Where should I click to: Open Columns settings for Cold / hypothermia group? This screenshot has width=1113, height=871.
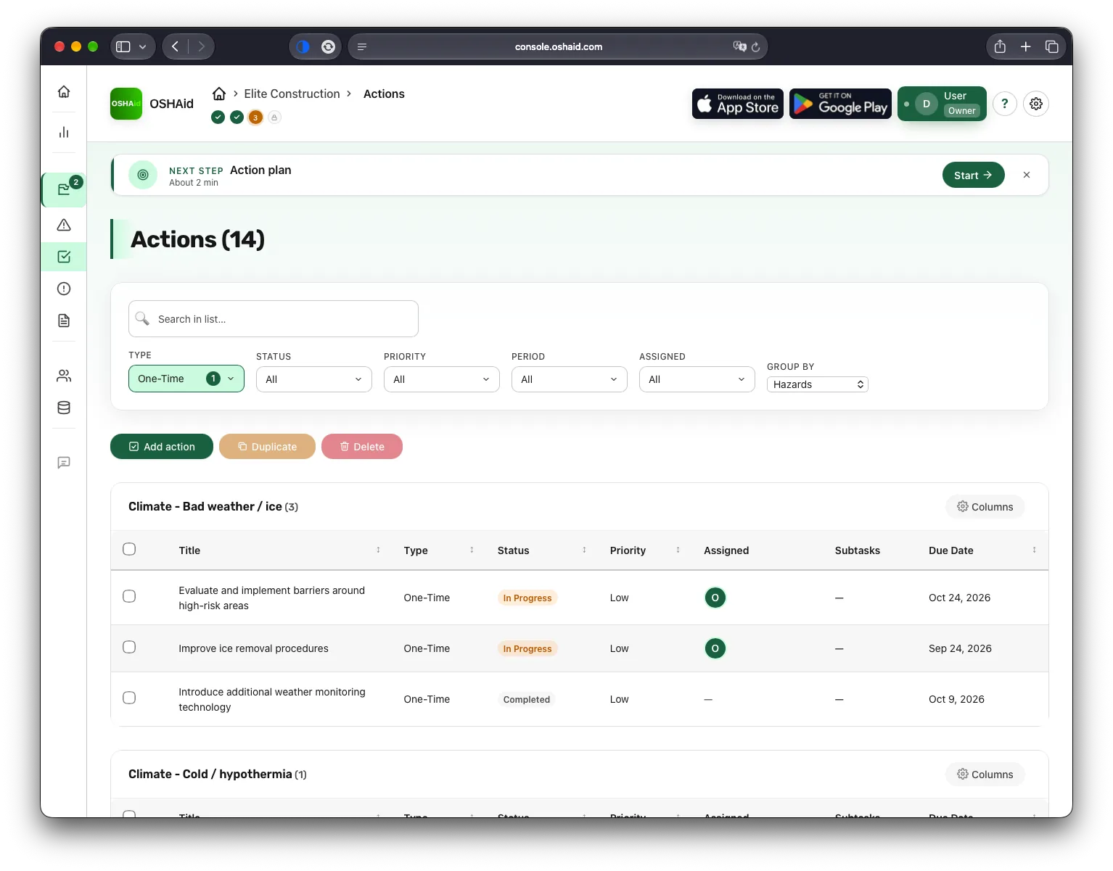pyautogui.click(x=985, y=775)
